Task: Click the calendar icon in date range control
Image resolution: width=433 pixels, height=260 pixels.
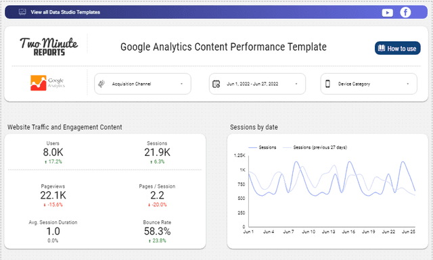Action: 216,84
